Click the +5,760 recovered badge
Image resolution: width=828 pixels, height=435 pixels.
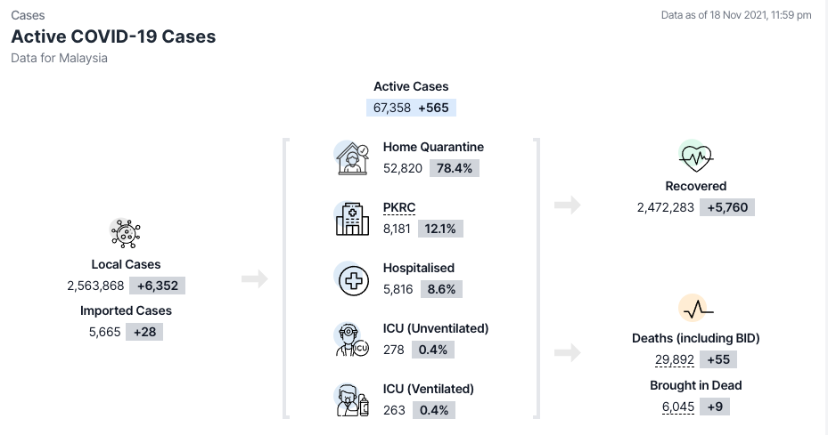(728, 207)
